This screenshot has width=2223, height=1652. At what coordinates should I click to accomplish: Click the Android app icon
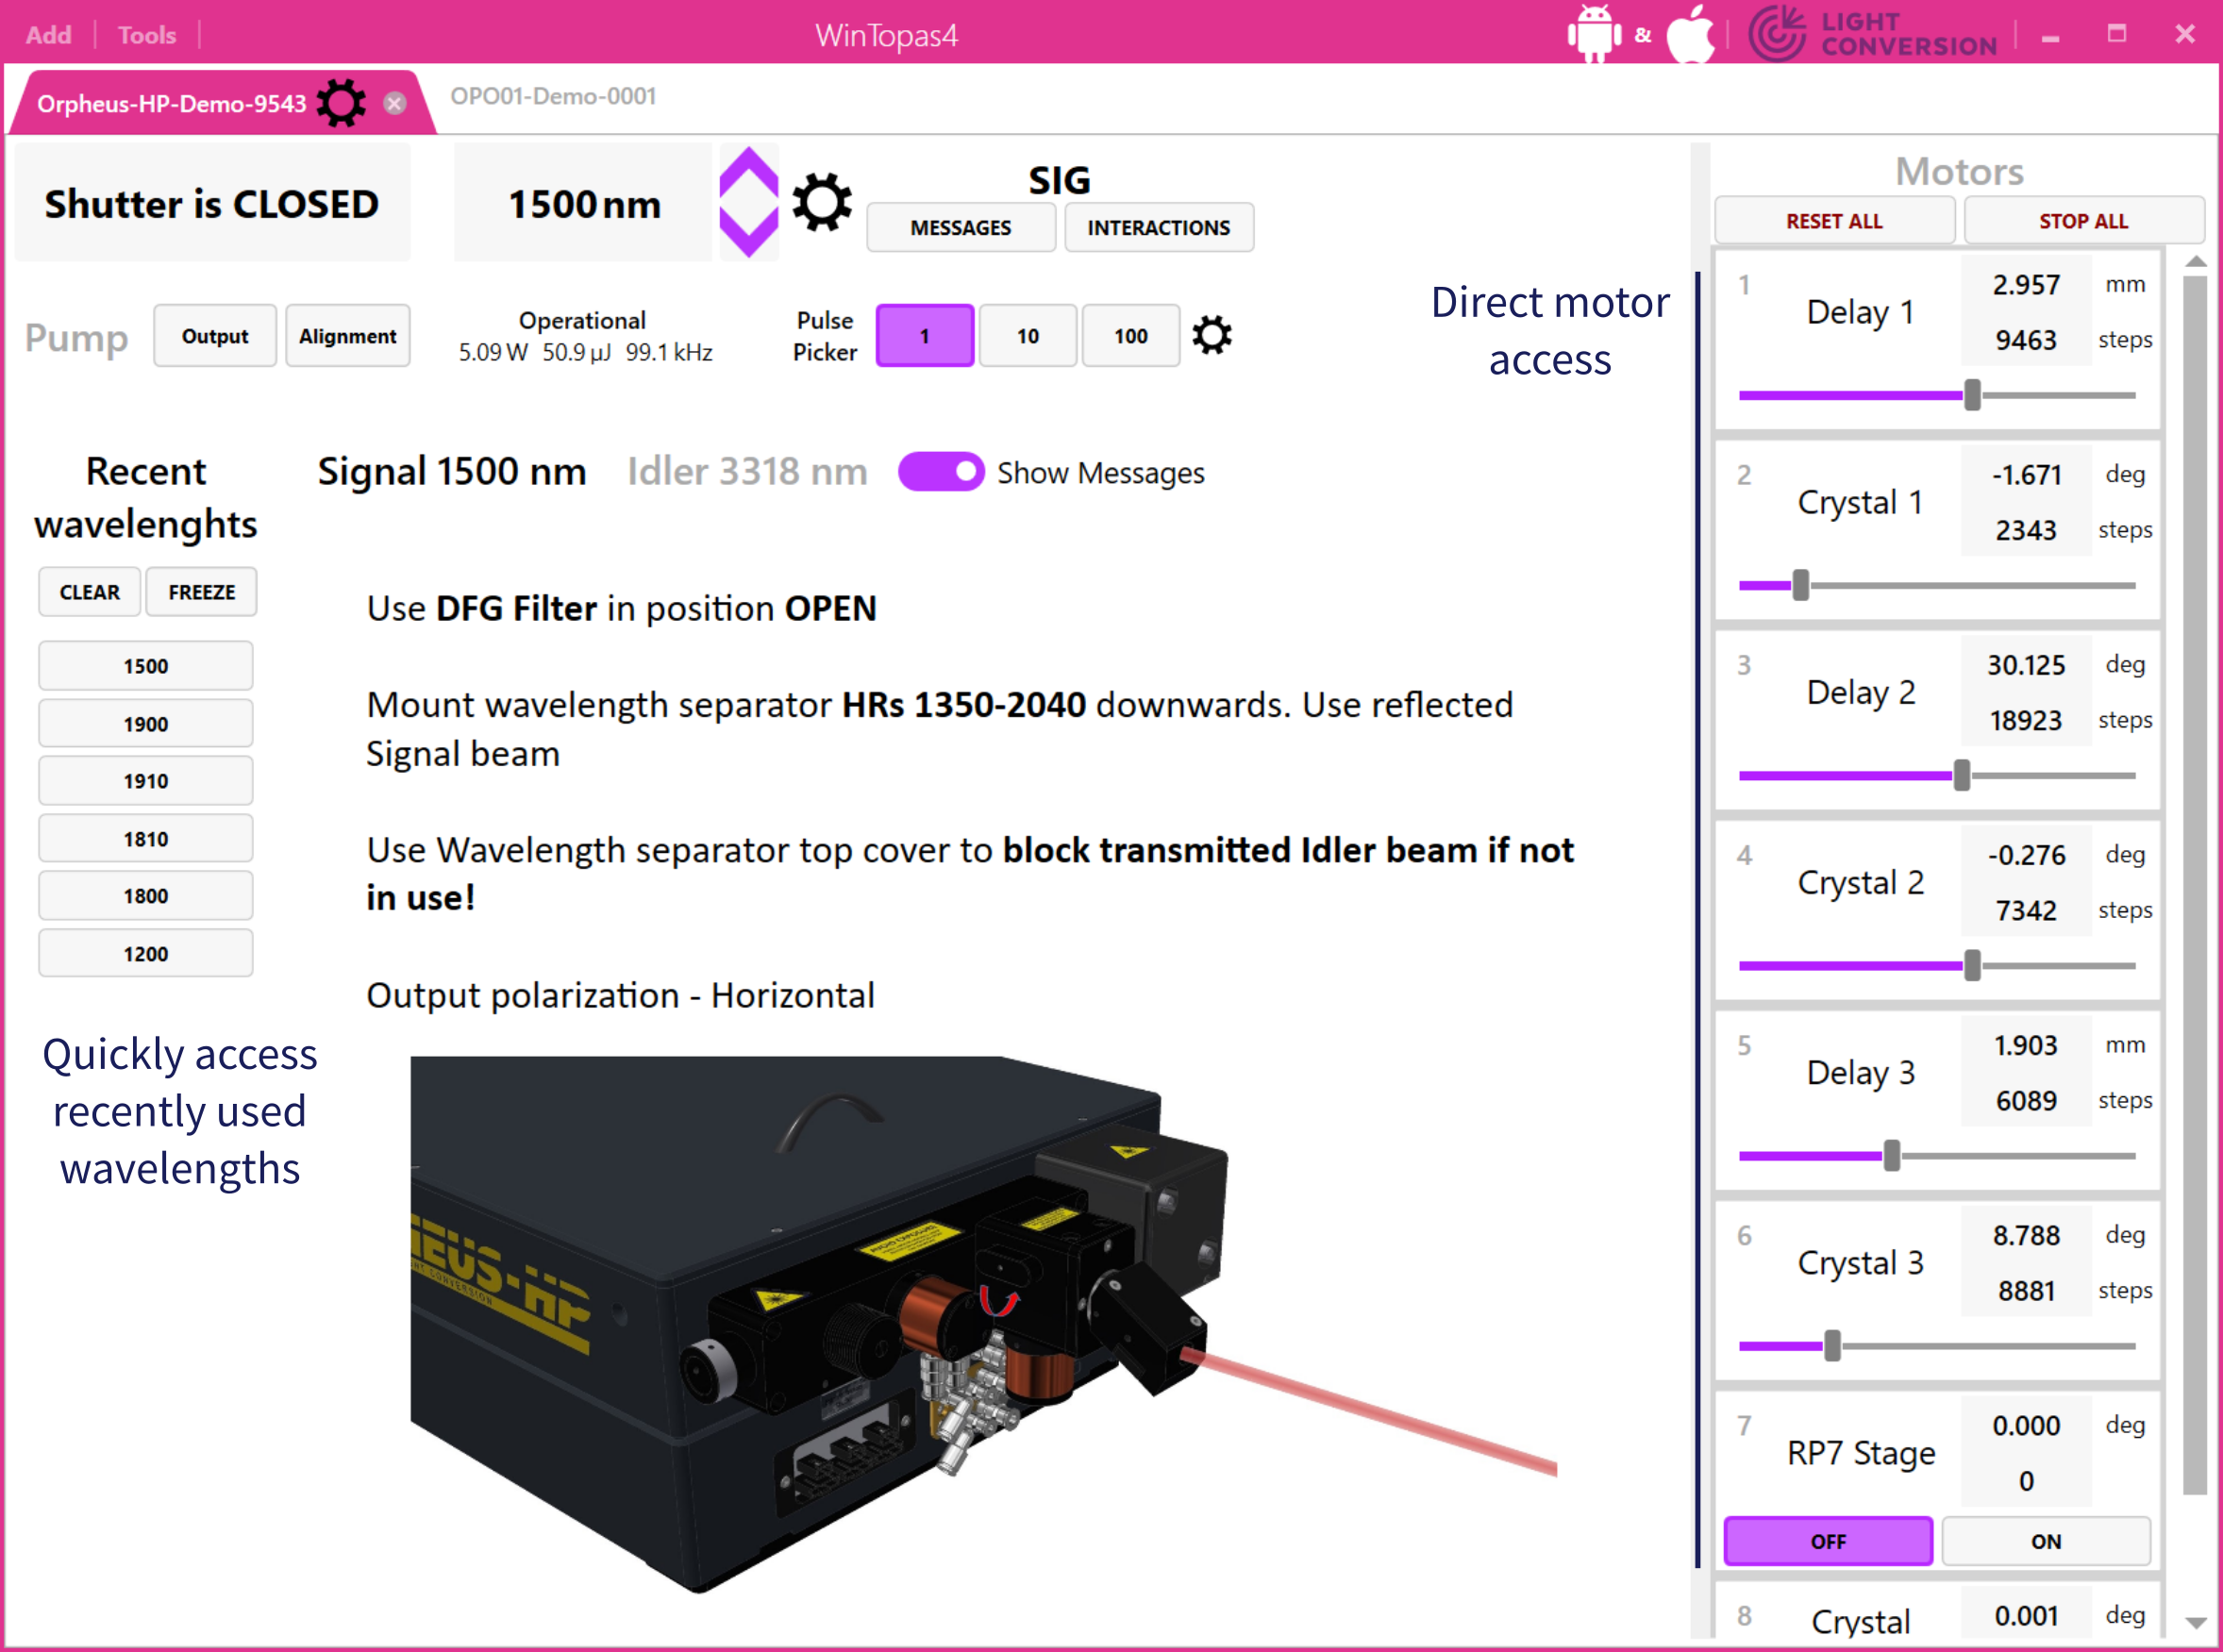click(1593, 34)
